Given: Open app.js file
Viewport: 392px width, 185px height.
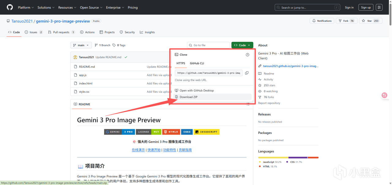Looking at the screenshot, I should point(83,75).
